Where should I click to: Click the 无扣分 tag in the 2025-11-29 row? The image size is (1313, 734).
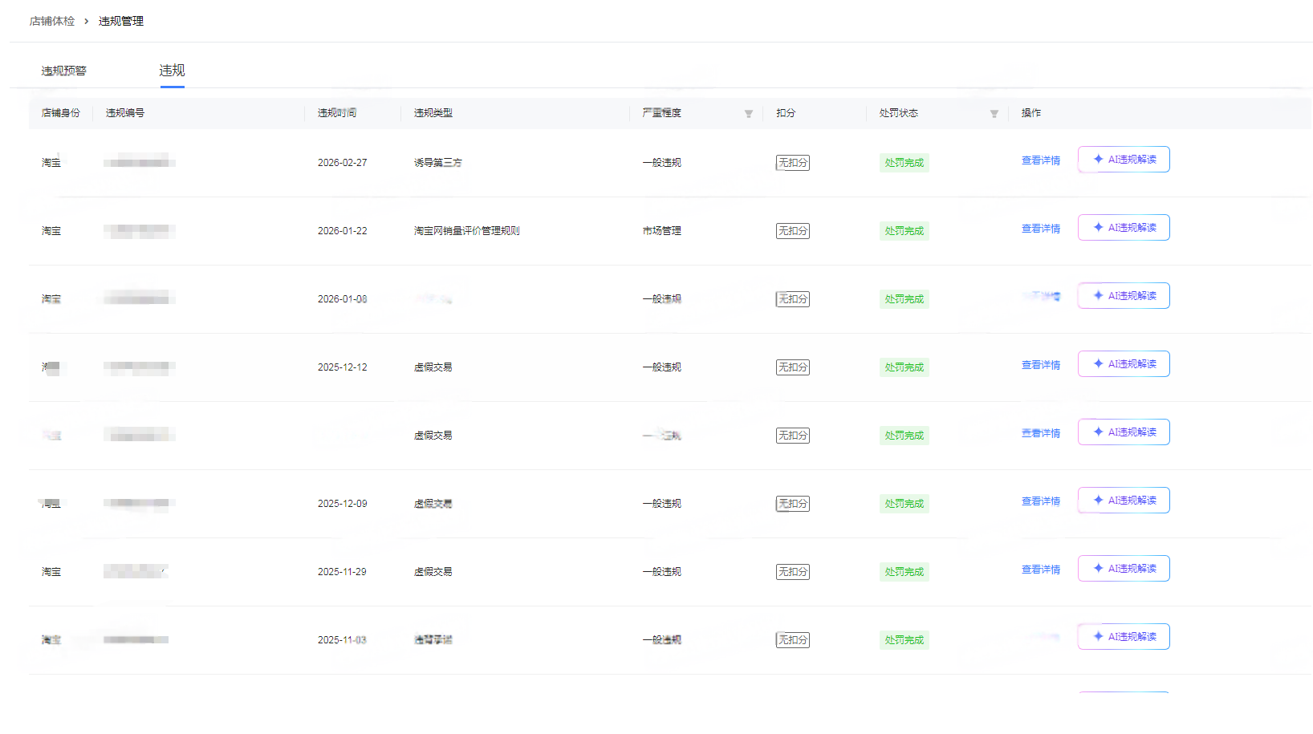coord(793,572)
